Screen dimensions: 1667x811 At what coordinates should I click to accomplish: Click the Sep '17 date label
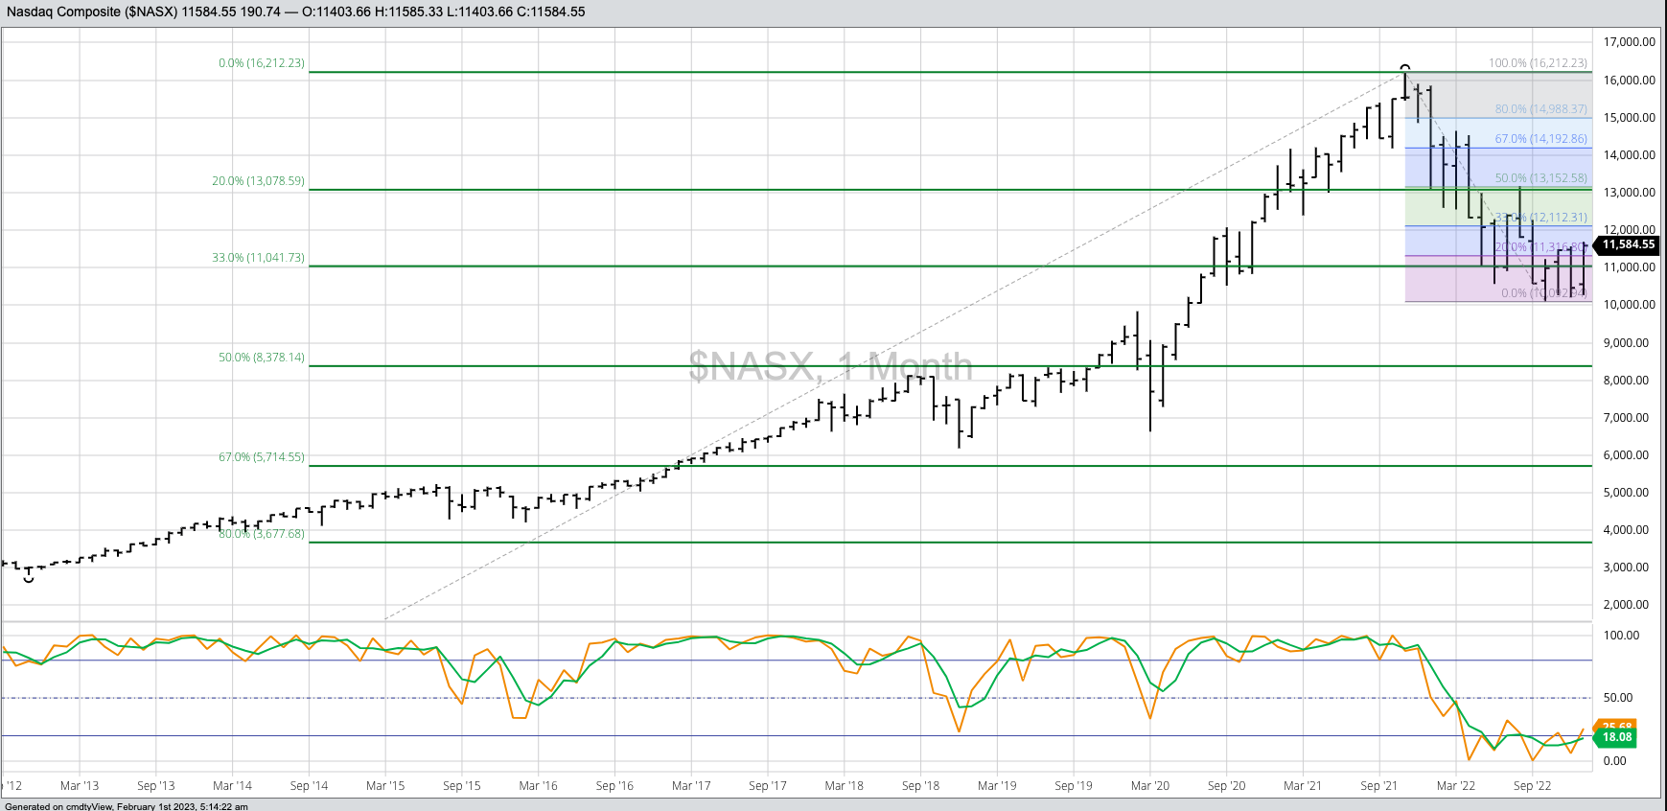point(768,786)
